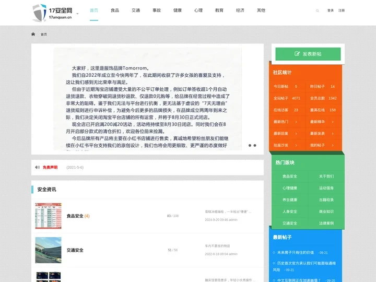This screenshot has height=282, width=376.
Task: Click the 最新帖子 panel heading
Action: (282, 237)
